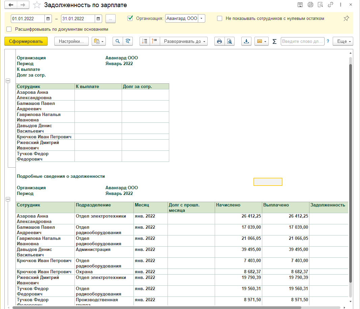Click the save floppy disk icon in title bar
Screen dimensions: 360x309
pos(300,5)
